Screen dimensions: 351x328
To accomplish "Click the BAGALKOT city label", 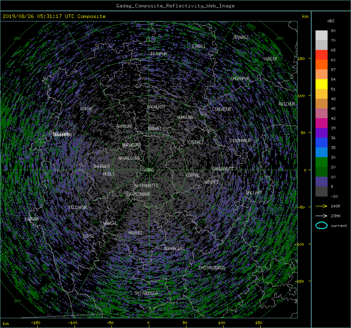I will (156, 107).
